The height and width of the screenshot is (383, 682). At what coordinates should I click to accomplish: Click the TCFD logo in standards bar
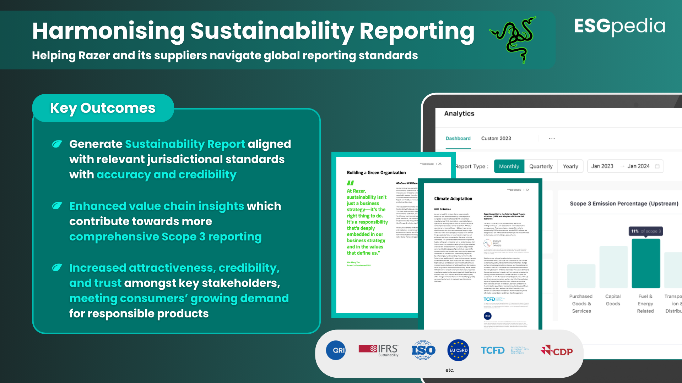click(x=504, y=350)
